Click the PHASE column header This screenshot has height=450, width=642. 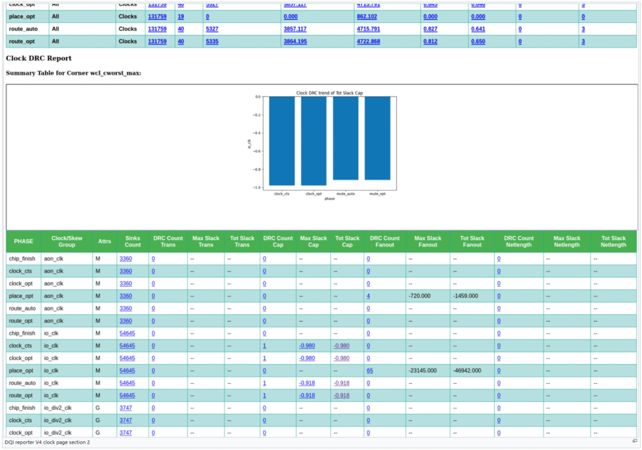pos(23,242)
